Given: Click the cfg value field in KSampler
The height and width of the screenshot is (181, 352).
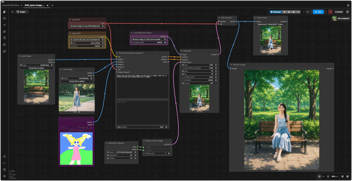Looking at the screenshot, I should tap(200, 74).
